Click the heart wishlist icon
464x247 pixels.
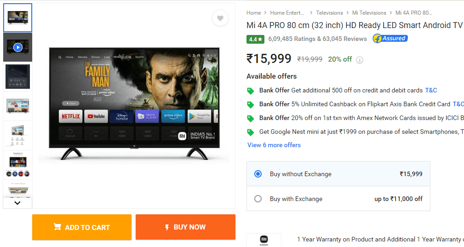click(x=220, y=18)
